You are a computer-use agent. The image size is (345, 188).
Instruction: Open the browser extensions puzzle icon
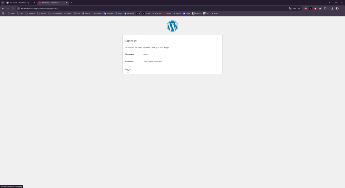tap(325, 8)
